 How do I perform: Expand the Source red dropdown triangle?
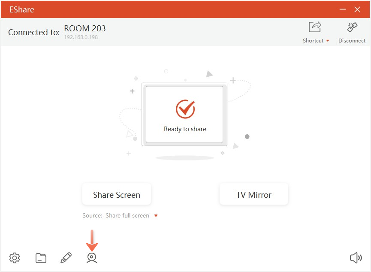click(x=156, y=216)
